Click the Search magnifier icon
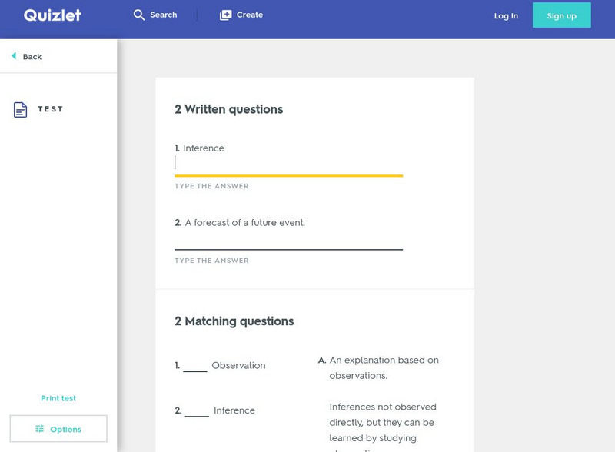This screenshot has height=452, width=615. tap(139, 15)
